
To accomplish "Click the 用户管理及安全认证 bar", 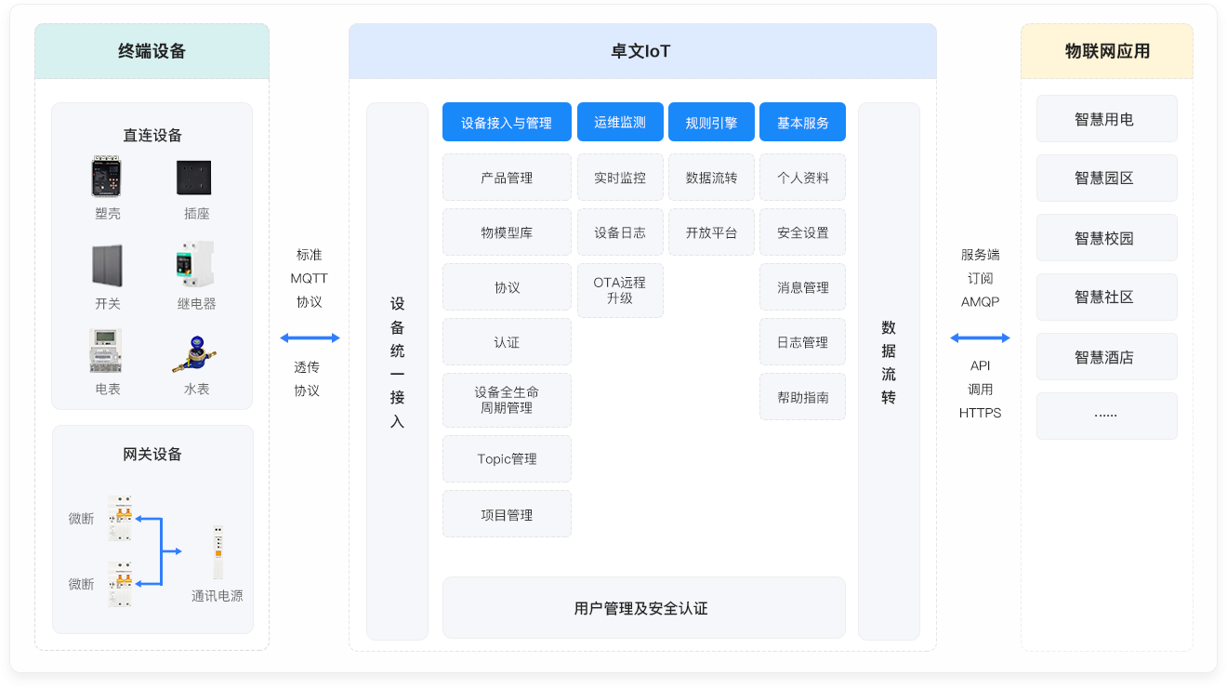I will (643, 608).
